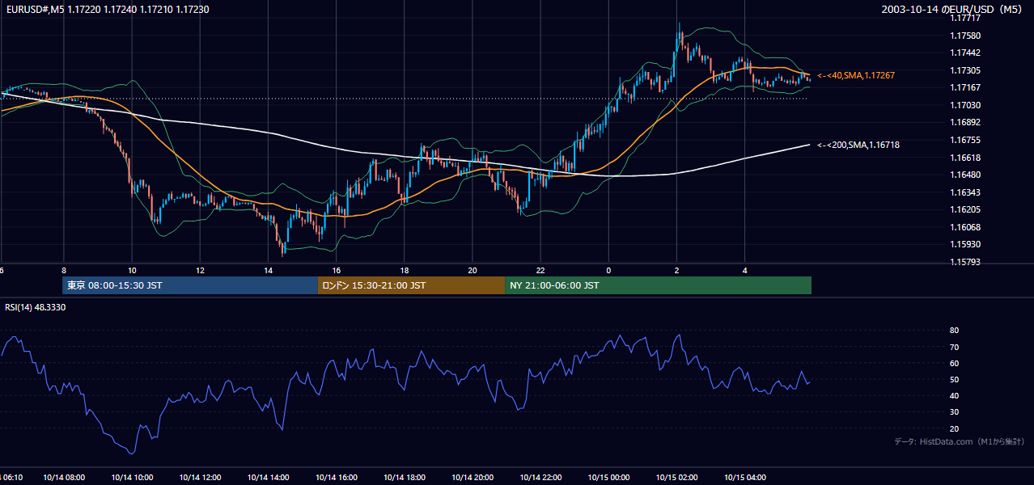Click RSI axis level 80

pos(955,331)
